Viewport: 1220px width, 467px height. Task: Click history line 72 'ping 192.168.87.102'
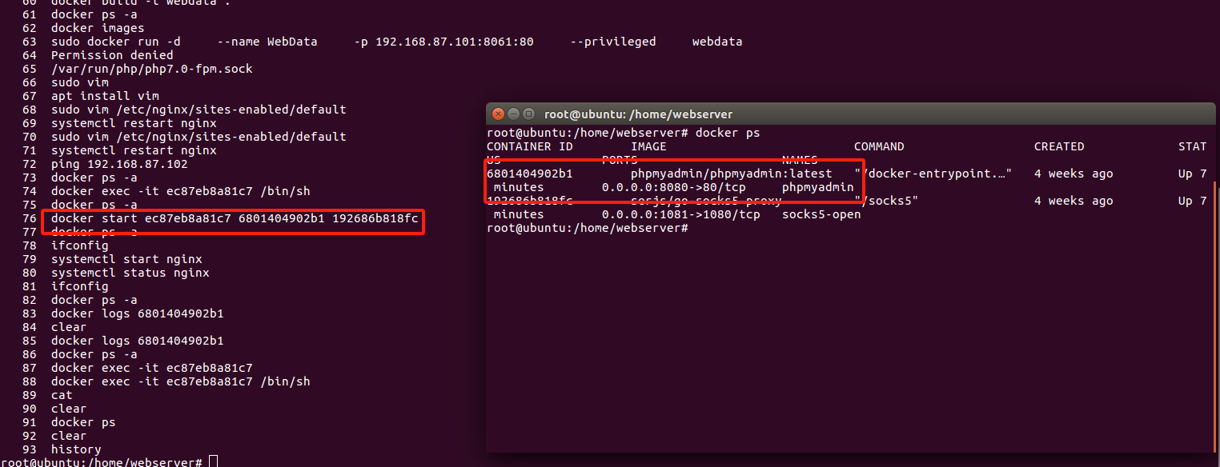tap(119, 164)
